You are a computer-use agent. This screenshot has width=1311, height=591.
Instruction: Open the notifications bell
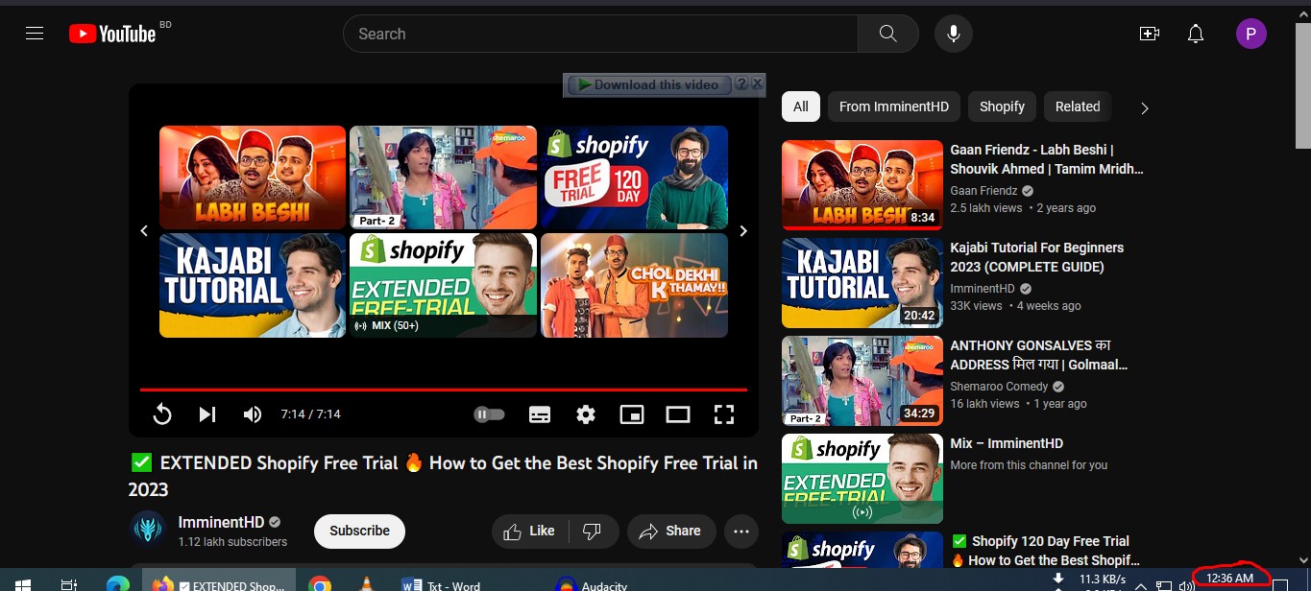click(1196, 34)
